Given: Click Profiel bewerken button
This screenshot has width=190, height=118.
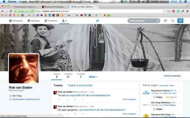Looking at the screenshot, I should (172, 76).
